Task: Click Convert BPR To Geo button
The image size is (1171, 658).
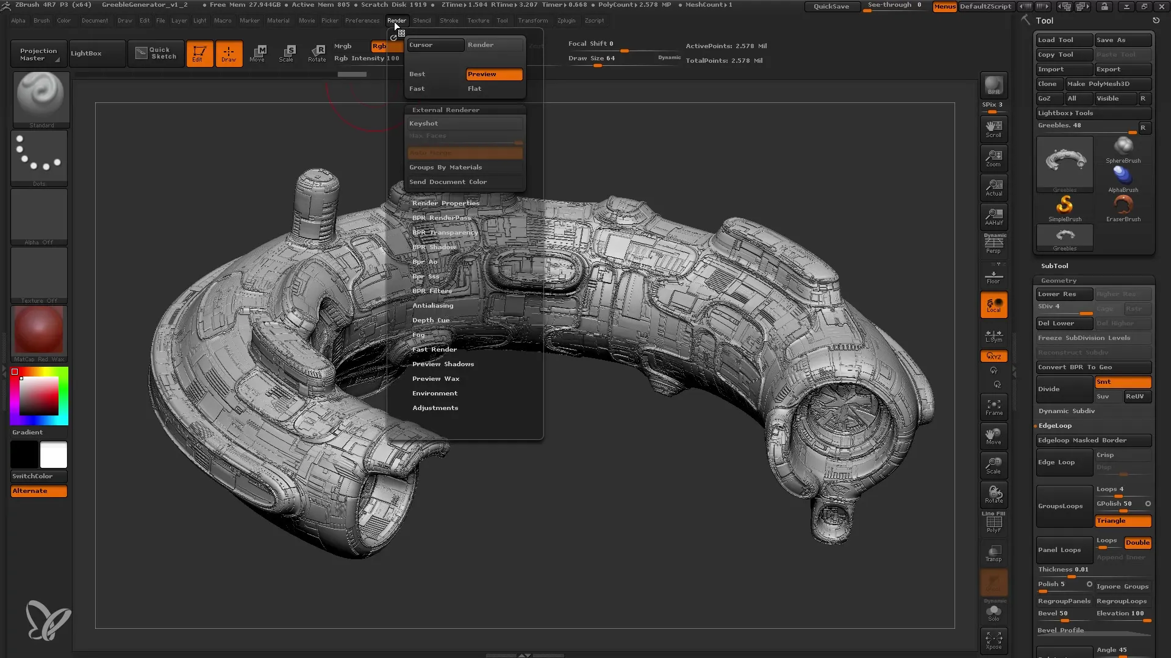Action: click(x=1091, y=367)
